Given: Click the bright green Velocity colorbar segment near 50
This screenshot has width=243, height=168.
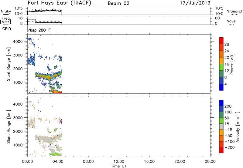Looking at the screenshot, I should pos(221,121).
